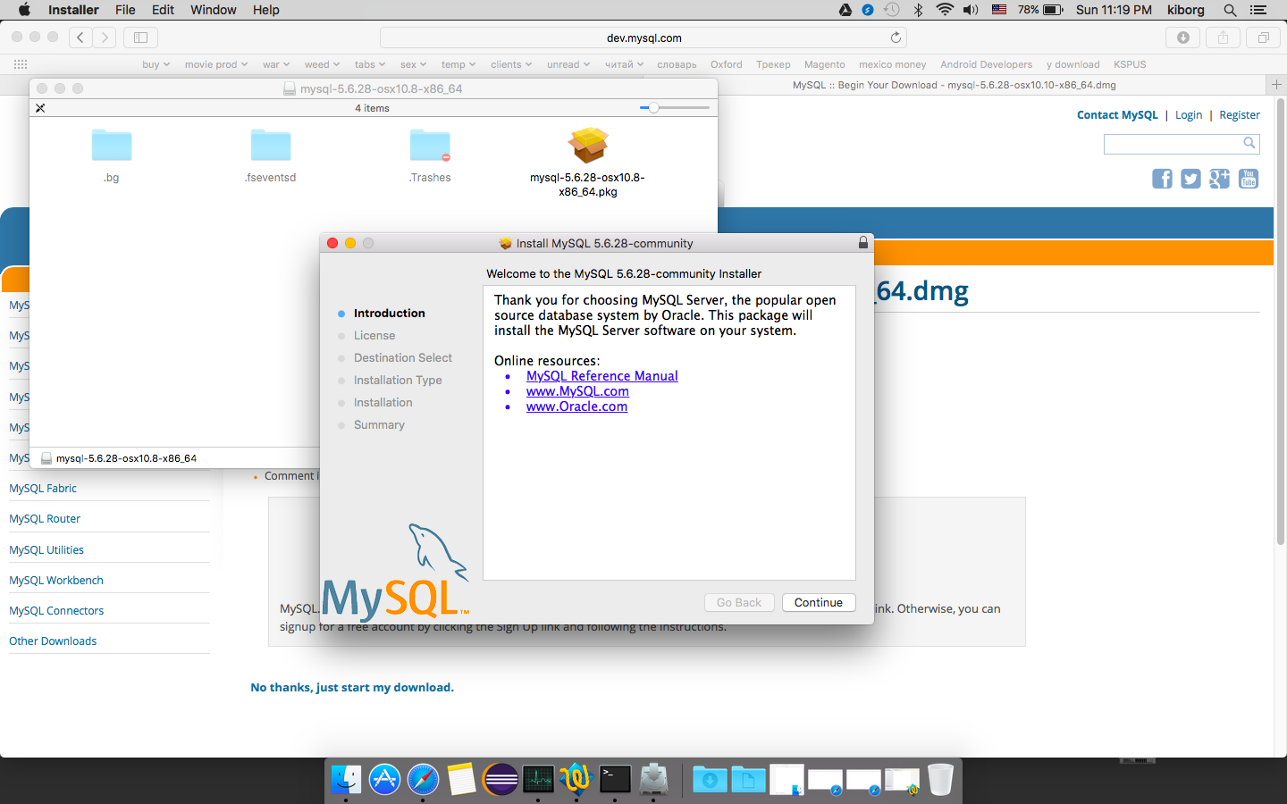Open the Apple menu
Image resolution: width=1287 pixels, height=804 pixels.
pyautogui.click(x=24, y=10)
